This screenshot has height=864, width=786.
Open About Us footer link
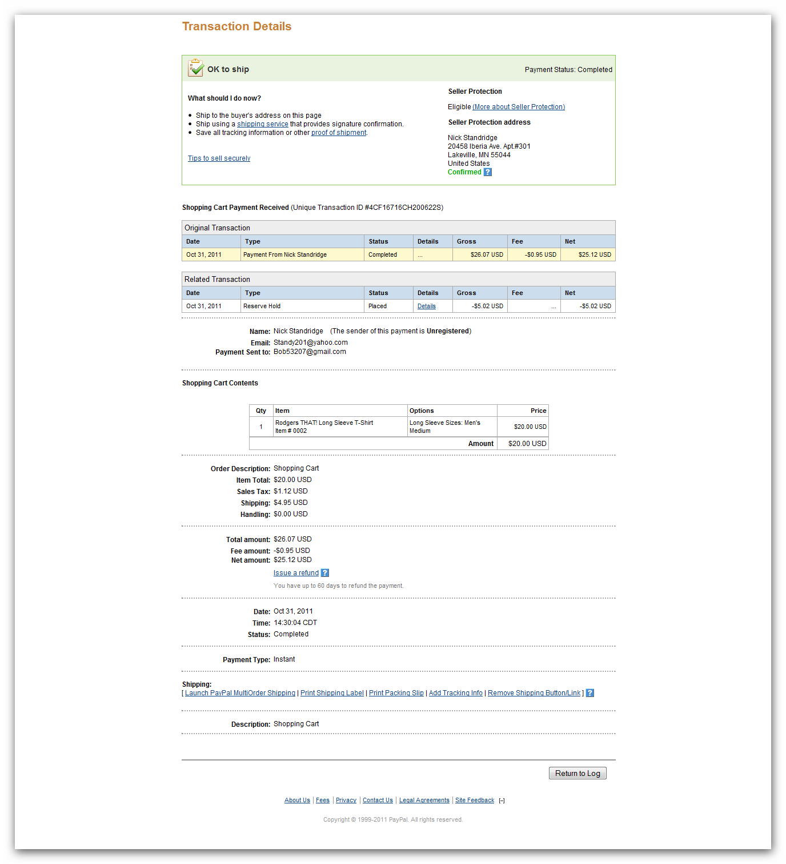[x=297, y=801]
